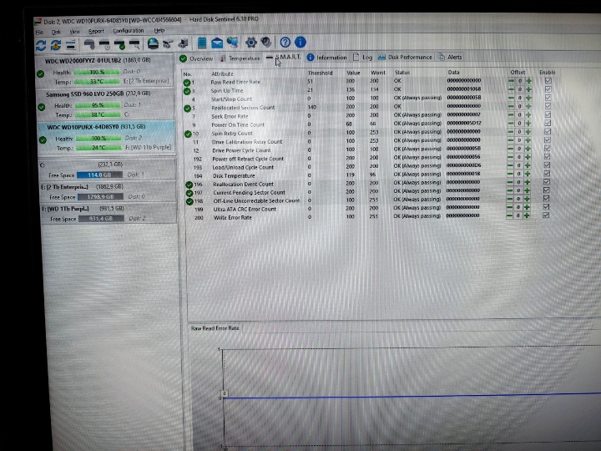Click the Threshold column header

(x=320, y=73)
